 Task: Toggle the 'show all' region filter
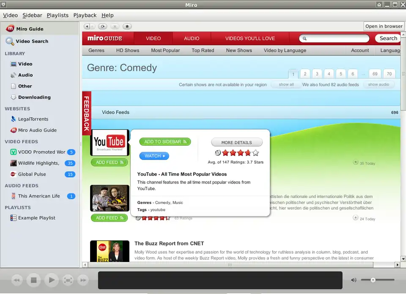pos(286,85)
